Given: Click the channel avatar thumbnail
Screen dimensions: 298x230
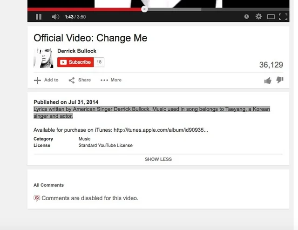Looking at the screenshot, I should [x=43, y=58].
